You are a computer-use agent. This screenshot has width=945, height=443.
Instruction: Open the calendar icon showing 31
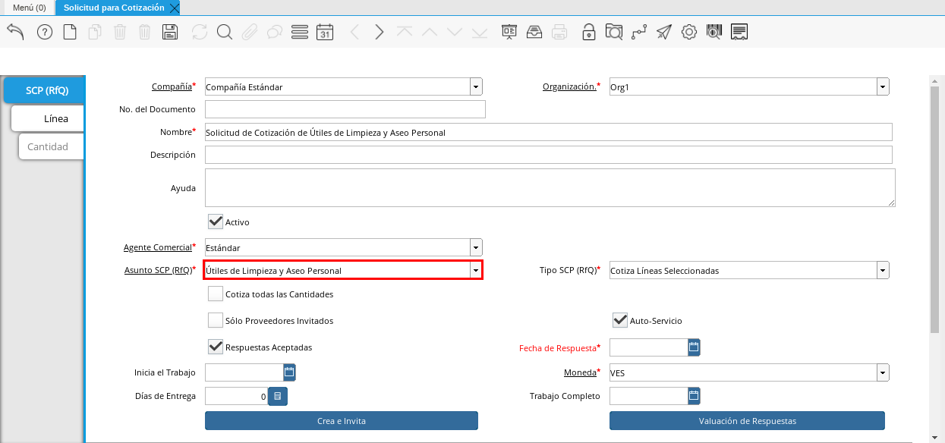tap(325, 32)
